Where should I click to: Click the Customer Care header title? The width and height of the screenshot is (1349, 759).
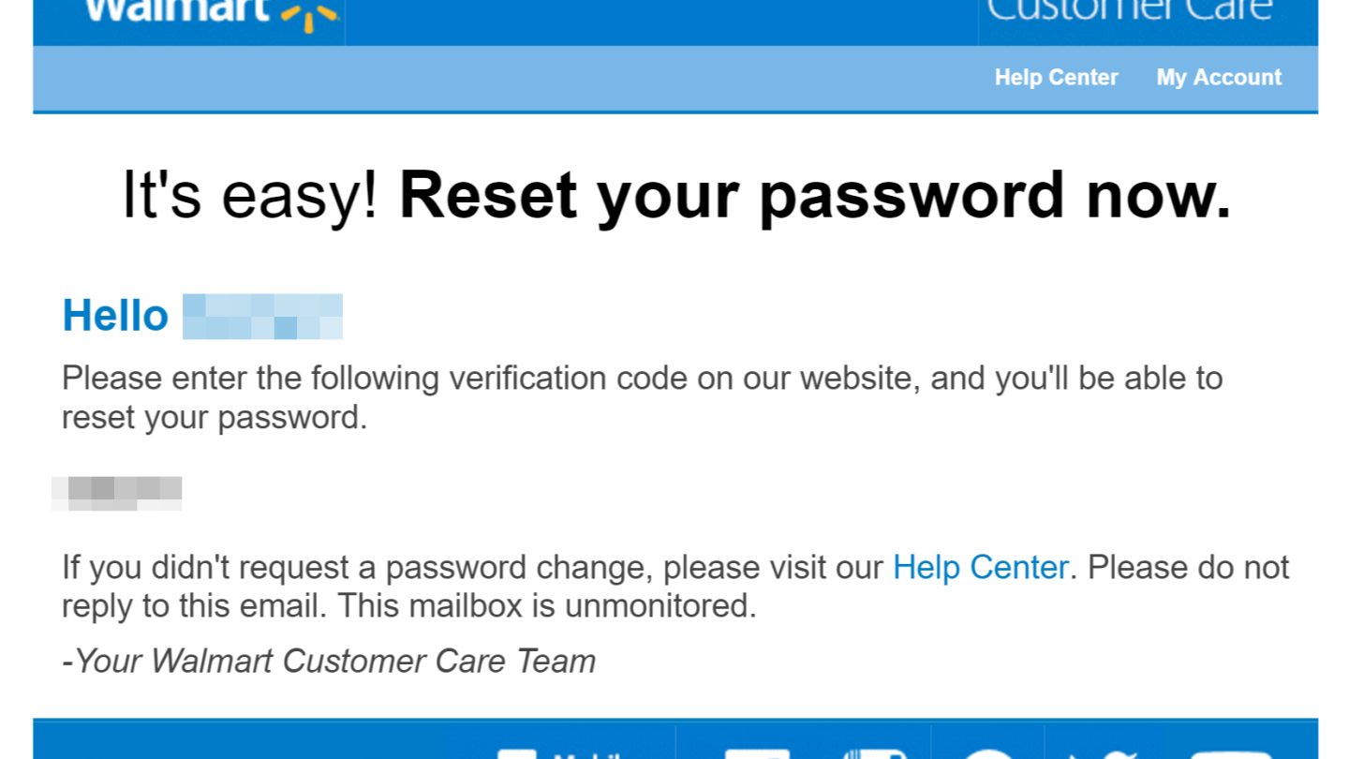coord(1131,9)
